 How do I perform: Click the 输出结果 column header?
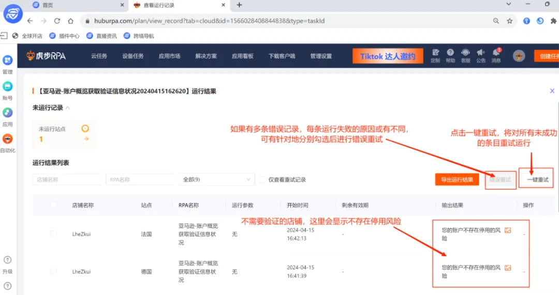point(452,205)
